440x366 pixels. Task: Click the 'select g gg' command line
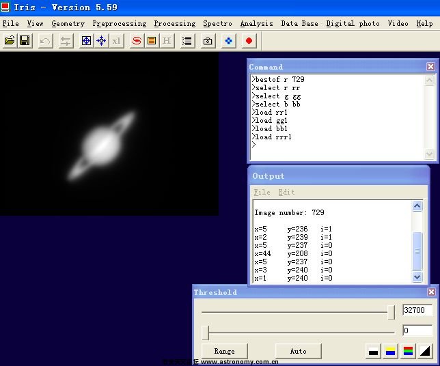coord(277,96)
